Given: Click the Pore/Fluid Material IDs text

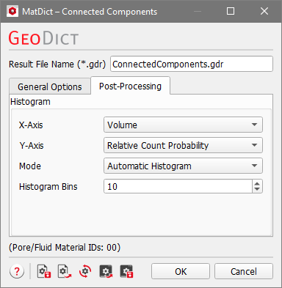Looking at the screenshot, I should click(65, 248).
